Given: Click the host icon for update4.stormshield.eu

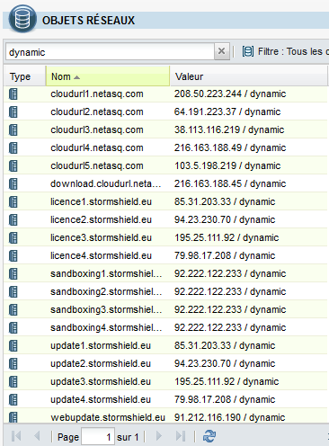Looking at the screenshot, I should [x=13, y=400].
